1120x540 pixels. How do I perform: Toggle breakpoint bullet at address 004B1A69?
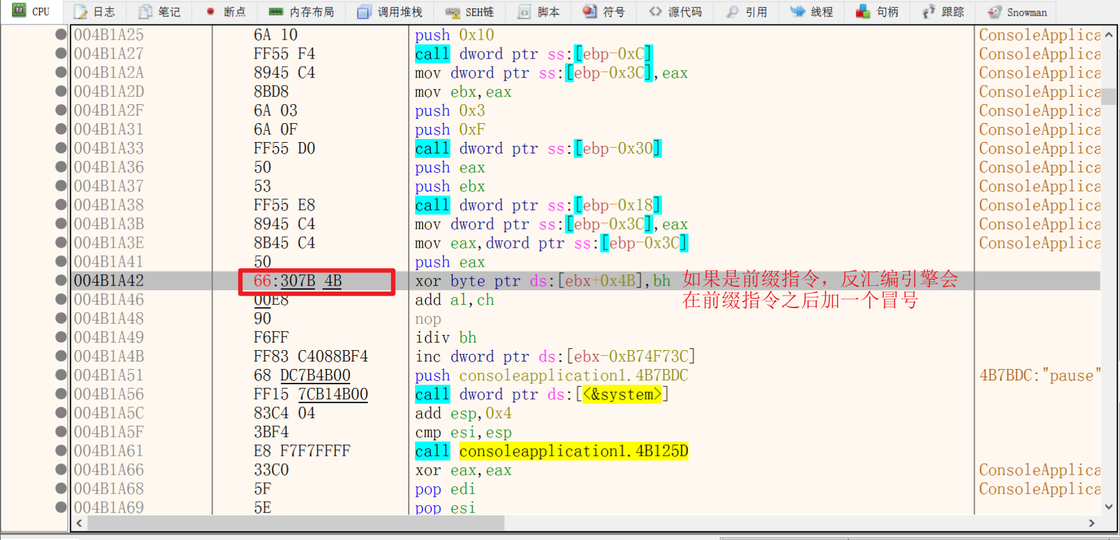pyautogui.click(x=61, y=507)
